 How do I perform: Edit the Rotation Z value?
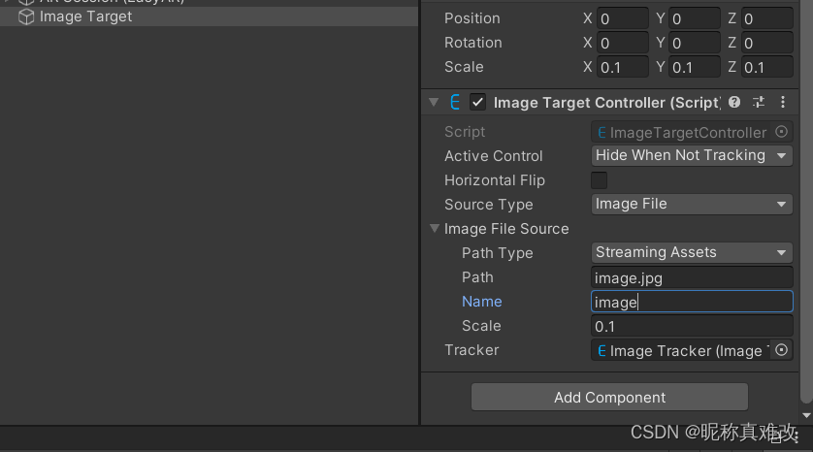[x=766, y=43]
